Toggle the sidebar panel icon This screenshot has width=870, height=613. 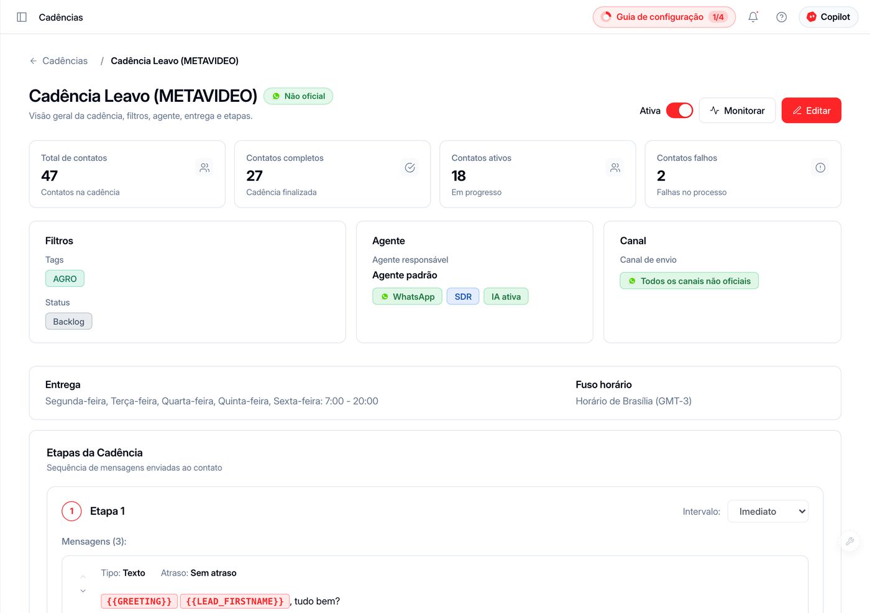coord(22,17)
